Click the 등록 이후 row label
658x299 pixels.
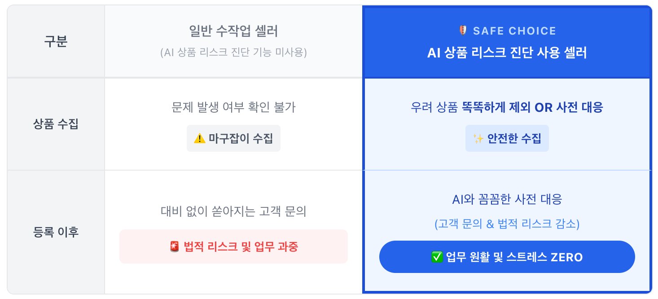point(56,232)
